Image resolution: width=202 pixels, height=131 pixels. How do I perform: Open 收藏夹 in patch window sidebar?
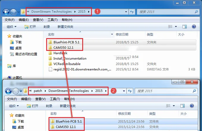pyautogui.click(x=17, y=116)
